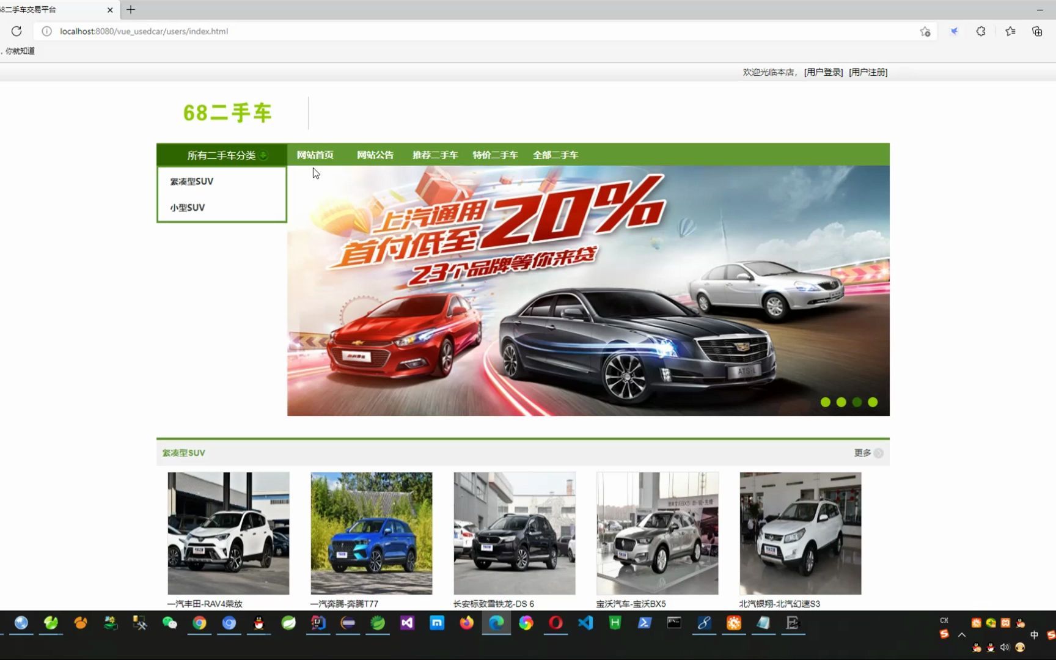The height and width of the screenshot is (660, 1056).
Task: Click the 一汽奔腾-奔腾T77 title text
Action: (344, 604)
